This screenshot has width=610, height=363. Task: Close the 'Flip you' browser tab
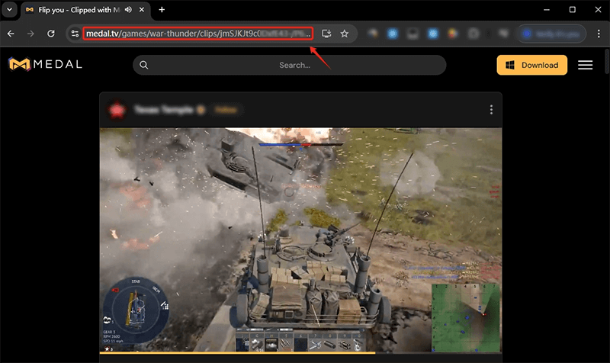[142, 10]
